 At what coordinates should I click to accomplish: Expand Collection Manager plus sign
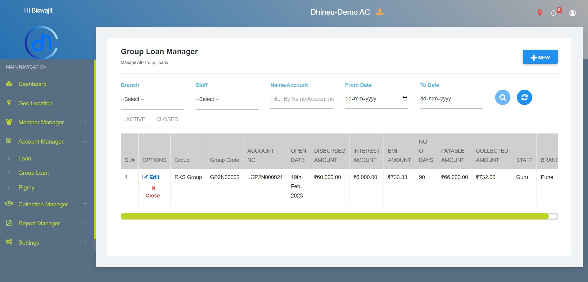point(85,204)
